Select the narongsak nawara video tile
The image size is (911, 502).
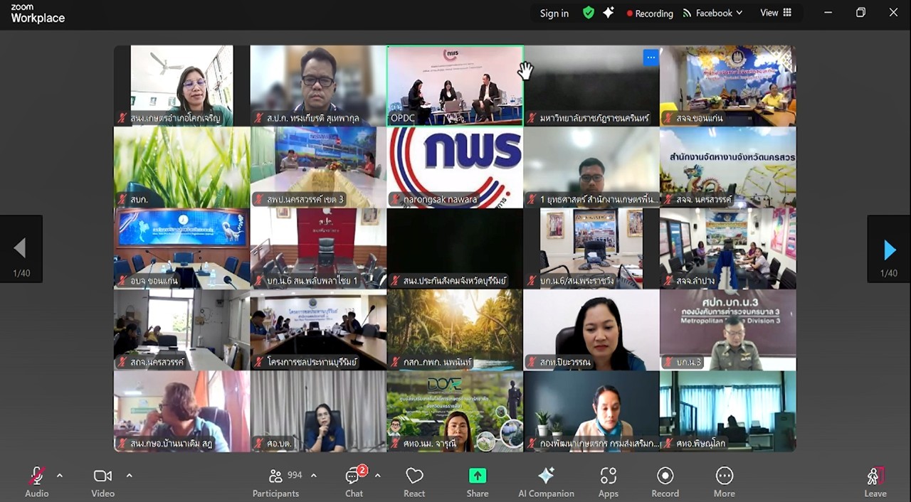coord(455,167)
